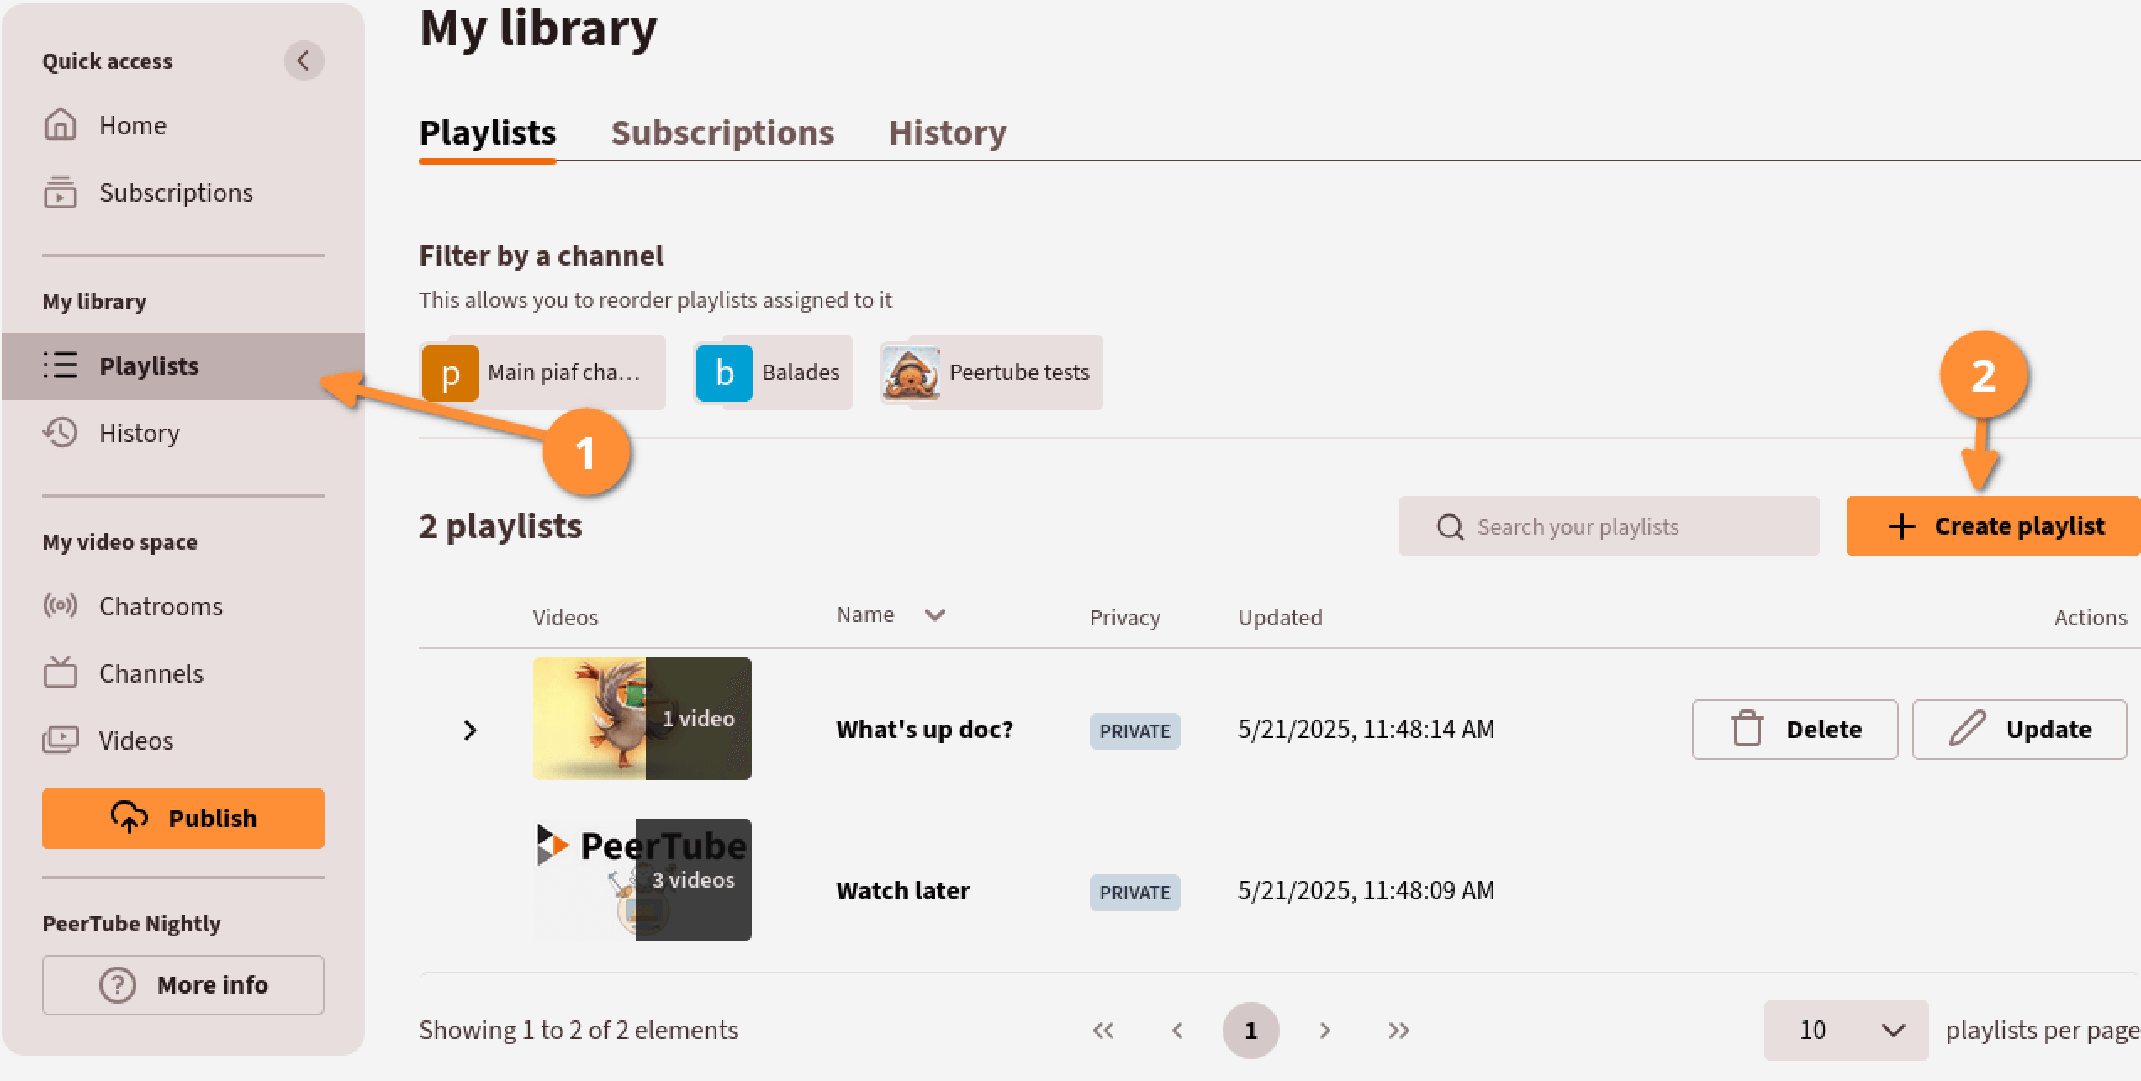Click the Create playlist button
The height and width of the screenshot is (1081, 2141).
coord(1994,526)
